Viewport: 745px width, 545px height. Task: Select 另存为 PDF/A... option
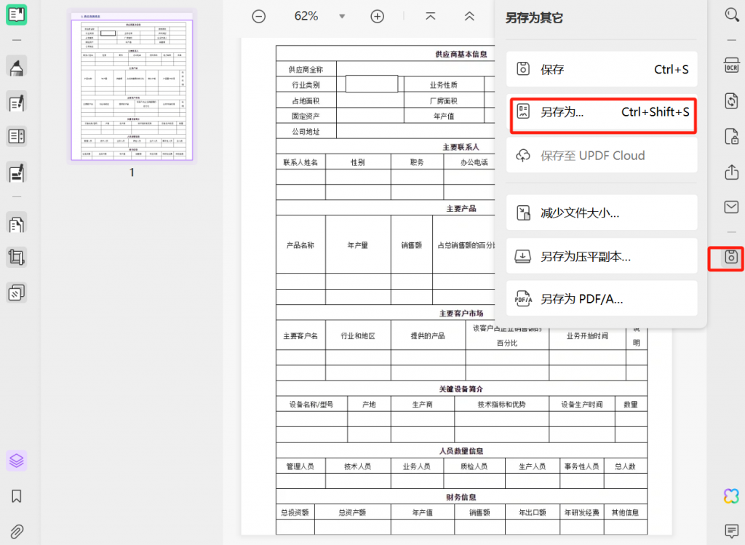(x=602, y=299)
